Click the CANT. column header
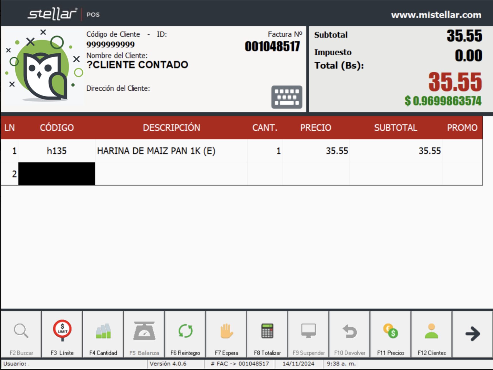Screen dimensions: 493x370 coord(265,128)
